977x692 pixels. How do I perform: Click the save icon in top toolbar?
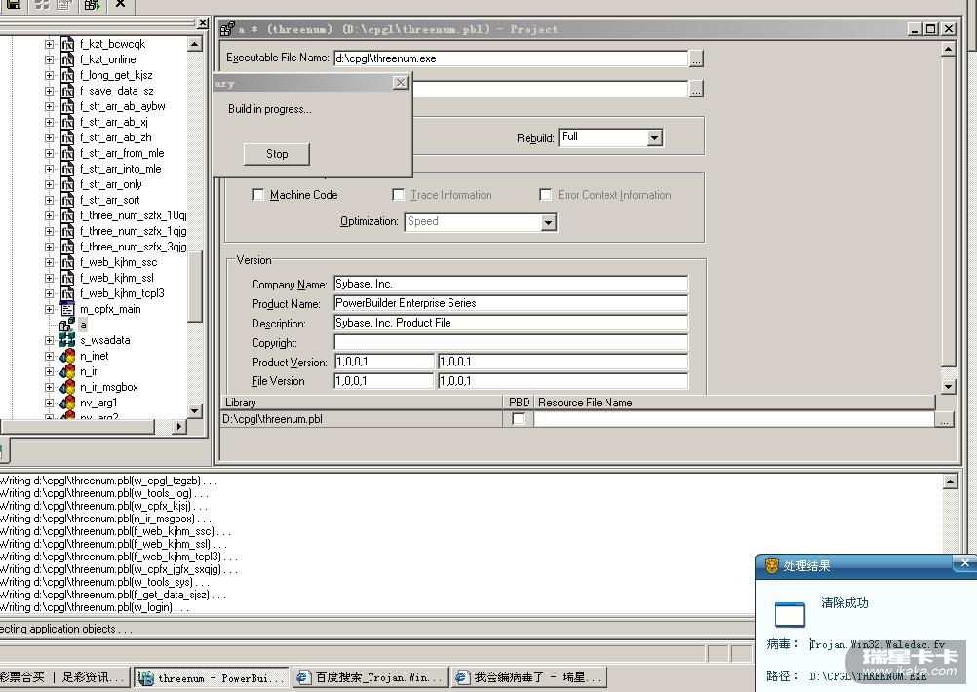pos(14,5)
